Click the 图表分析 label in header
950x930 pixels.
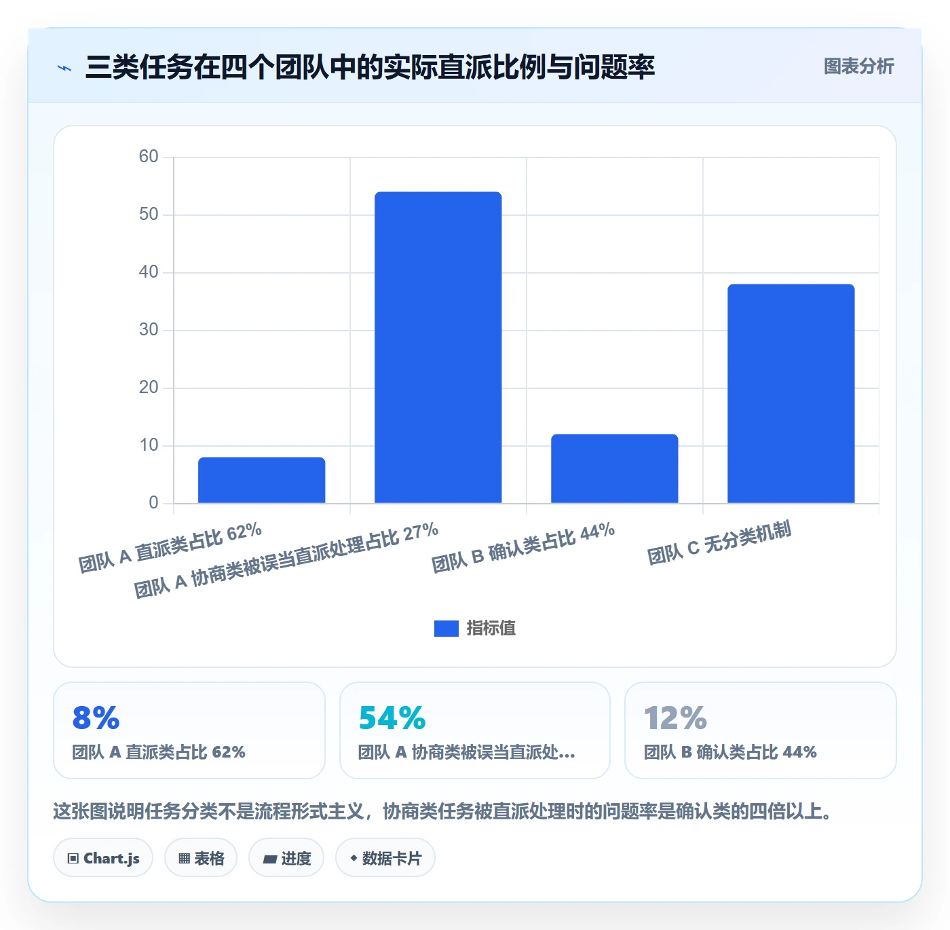[858, 67]
